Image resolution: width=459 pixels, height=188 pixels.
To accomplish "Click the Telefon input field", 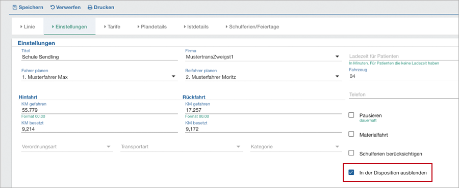I will pos(404,95).
